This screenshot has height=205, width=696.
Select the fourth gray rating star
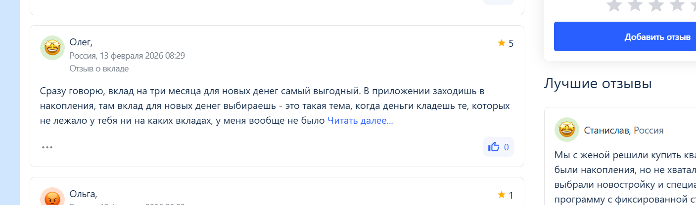tap(676, 5)
